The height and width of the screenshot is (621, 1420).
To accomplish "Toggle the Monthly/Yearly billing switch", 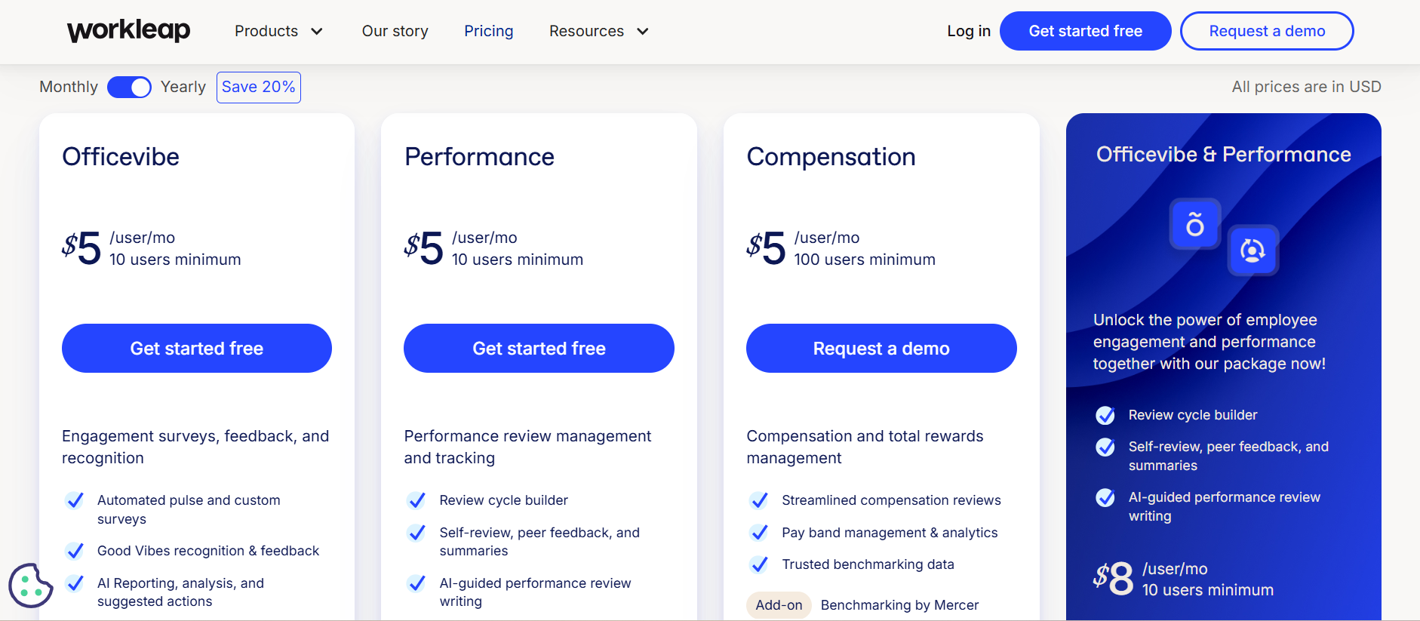I will [129, 87].
